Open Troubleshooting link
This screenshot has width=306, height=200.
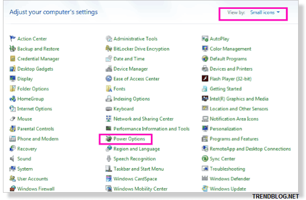click(x=227, y=169)
